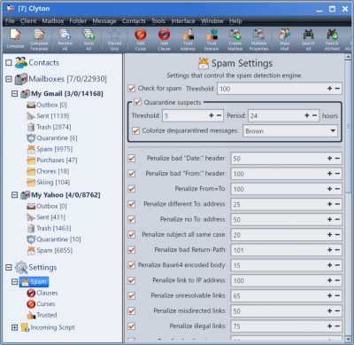The image size is (354, 345).
Task: Open the Message menu
Action: pyautogui.click(x=104, y=21)
